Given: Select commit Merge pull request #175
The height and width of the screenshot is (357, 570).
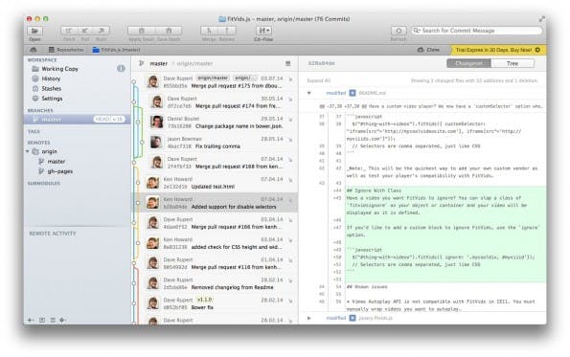Looking at the screenshot, I should coord(215,82).
